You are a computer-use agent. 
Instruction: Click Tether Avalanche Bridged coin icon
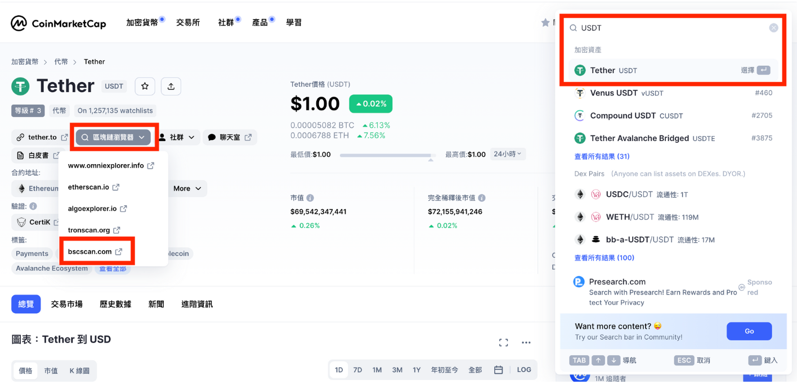coord(580,138)
